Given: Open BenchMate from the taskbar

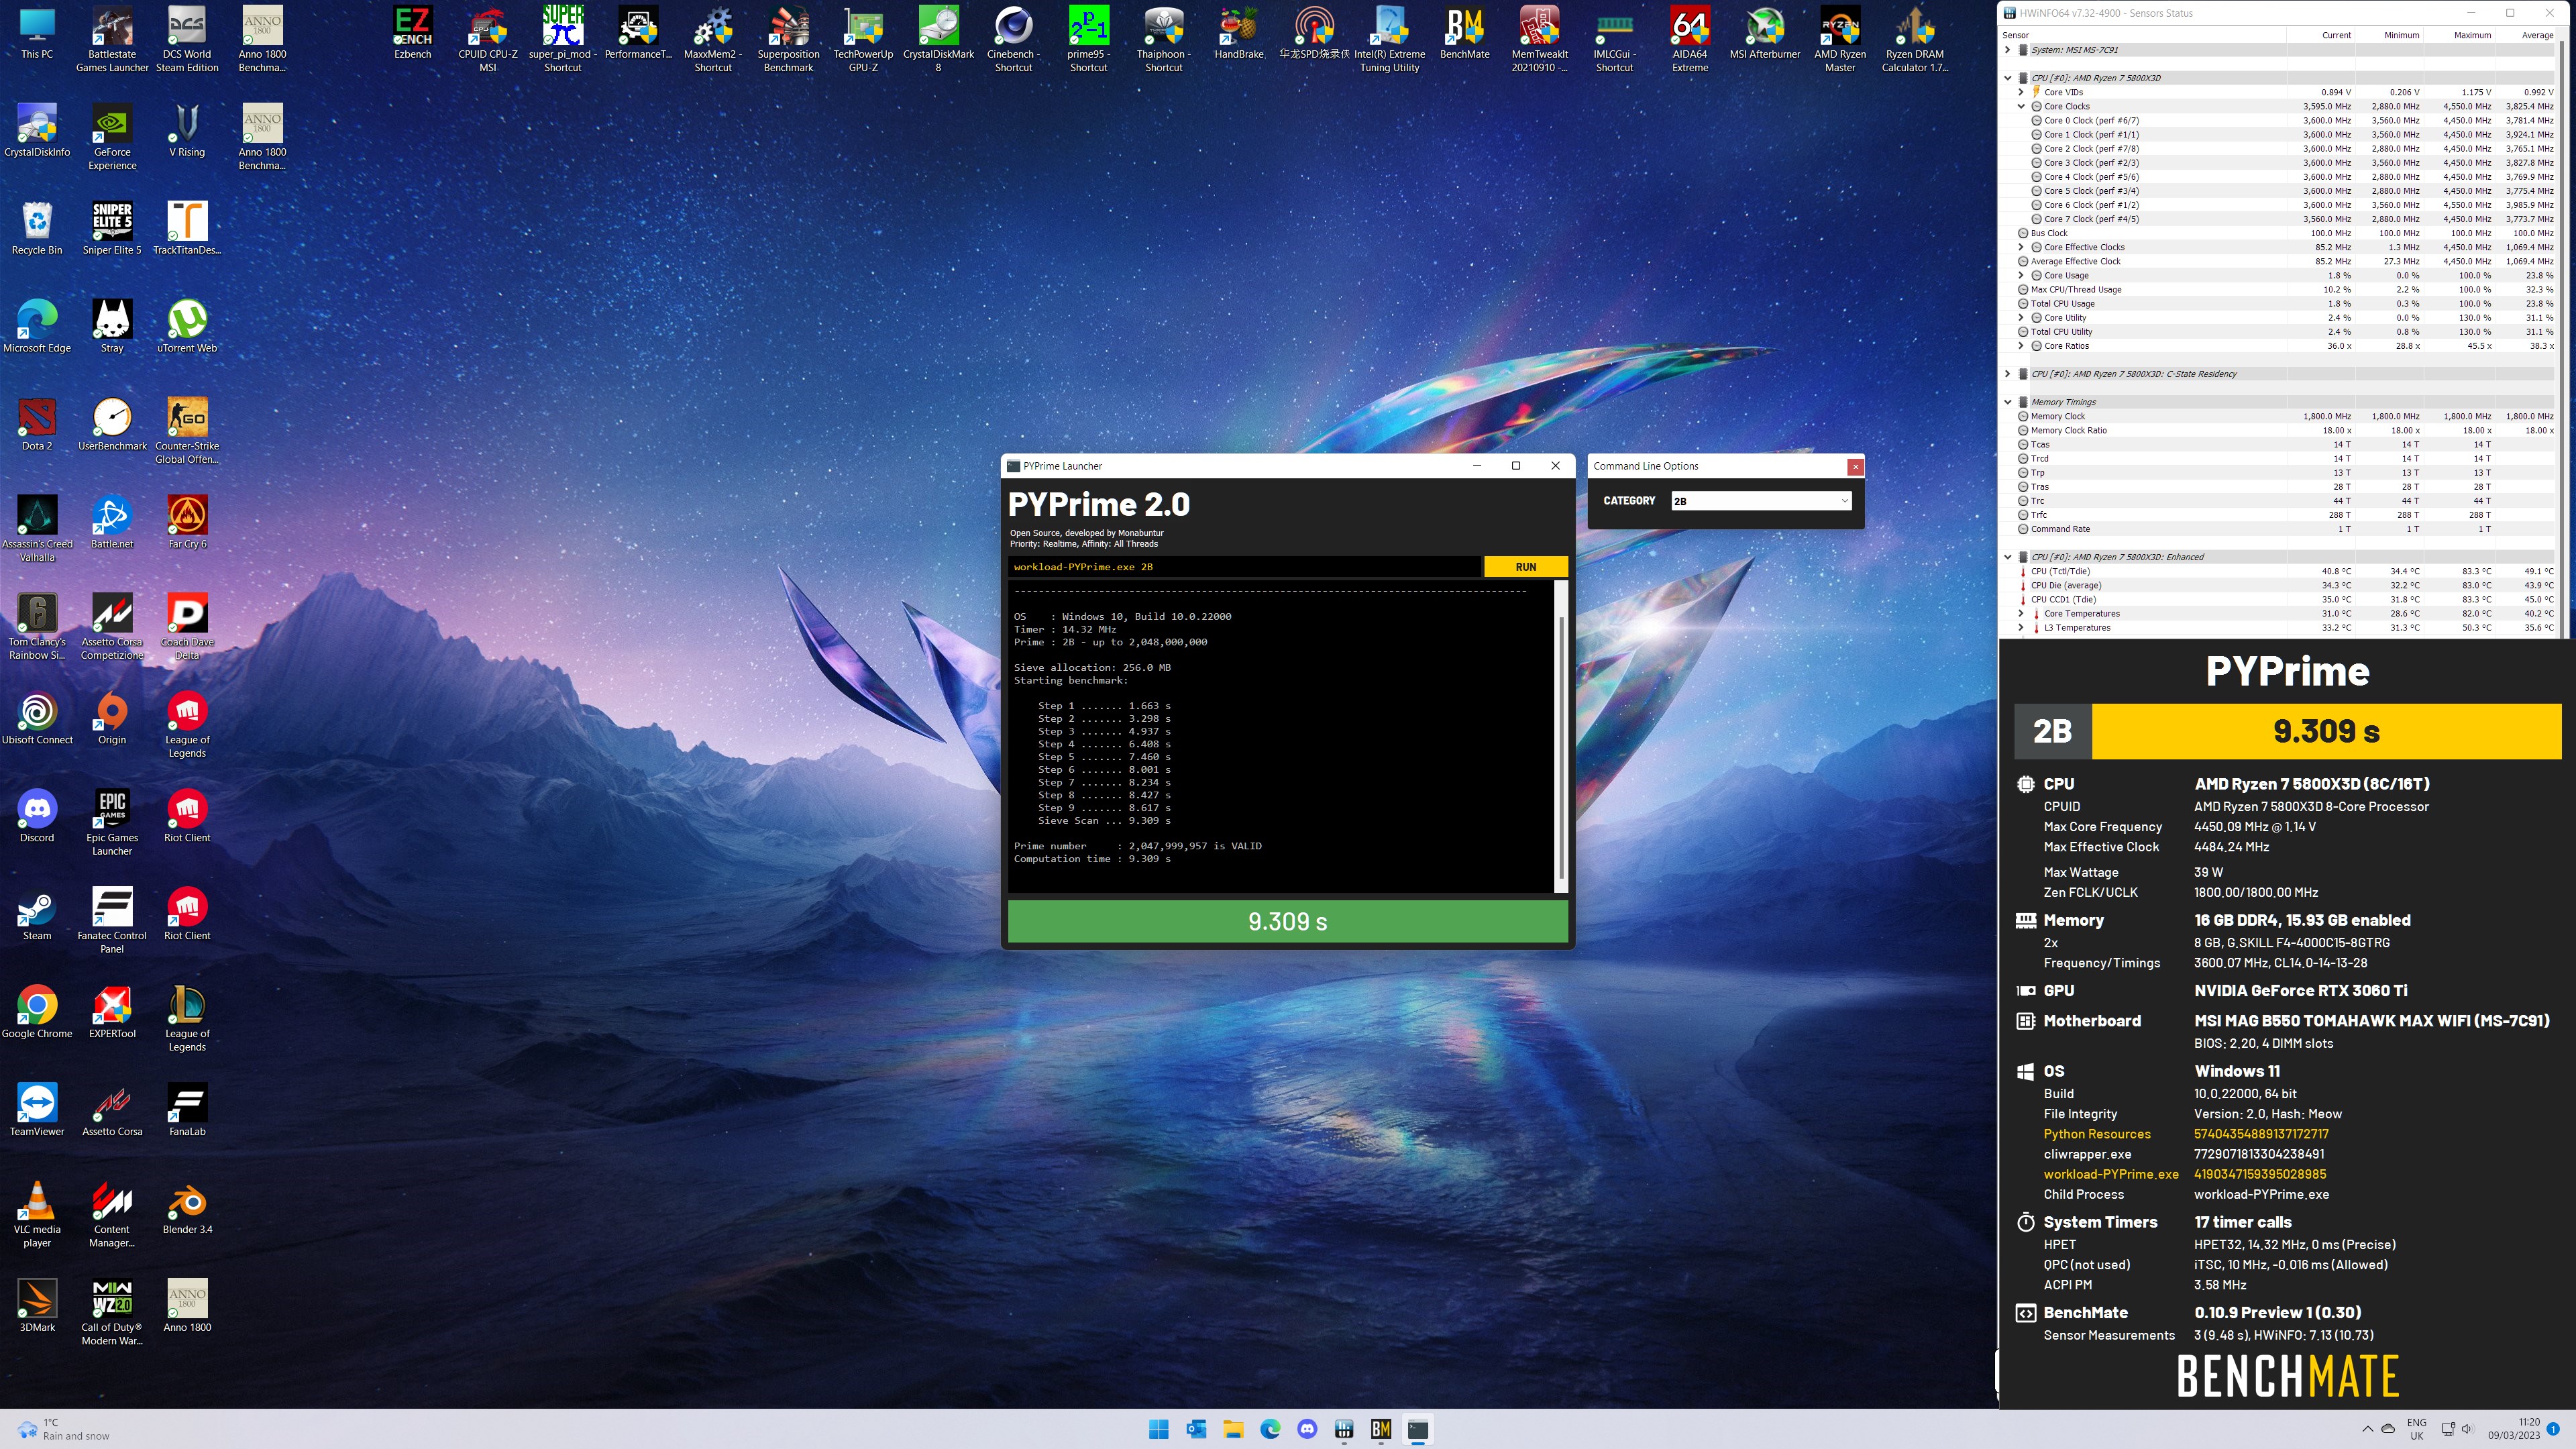Looking at the screenshot, I should tap(1381, 1429).
